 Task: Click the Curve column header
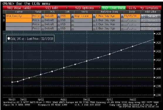[x=19, y=12]
